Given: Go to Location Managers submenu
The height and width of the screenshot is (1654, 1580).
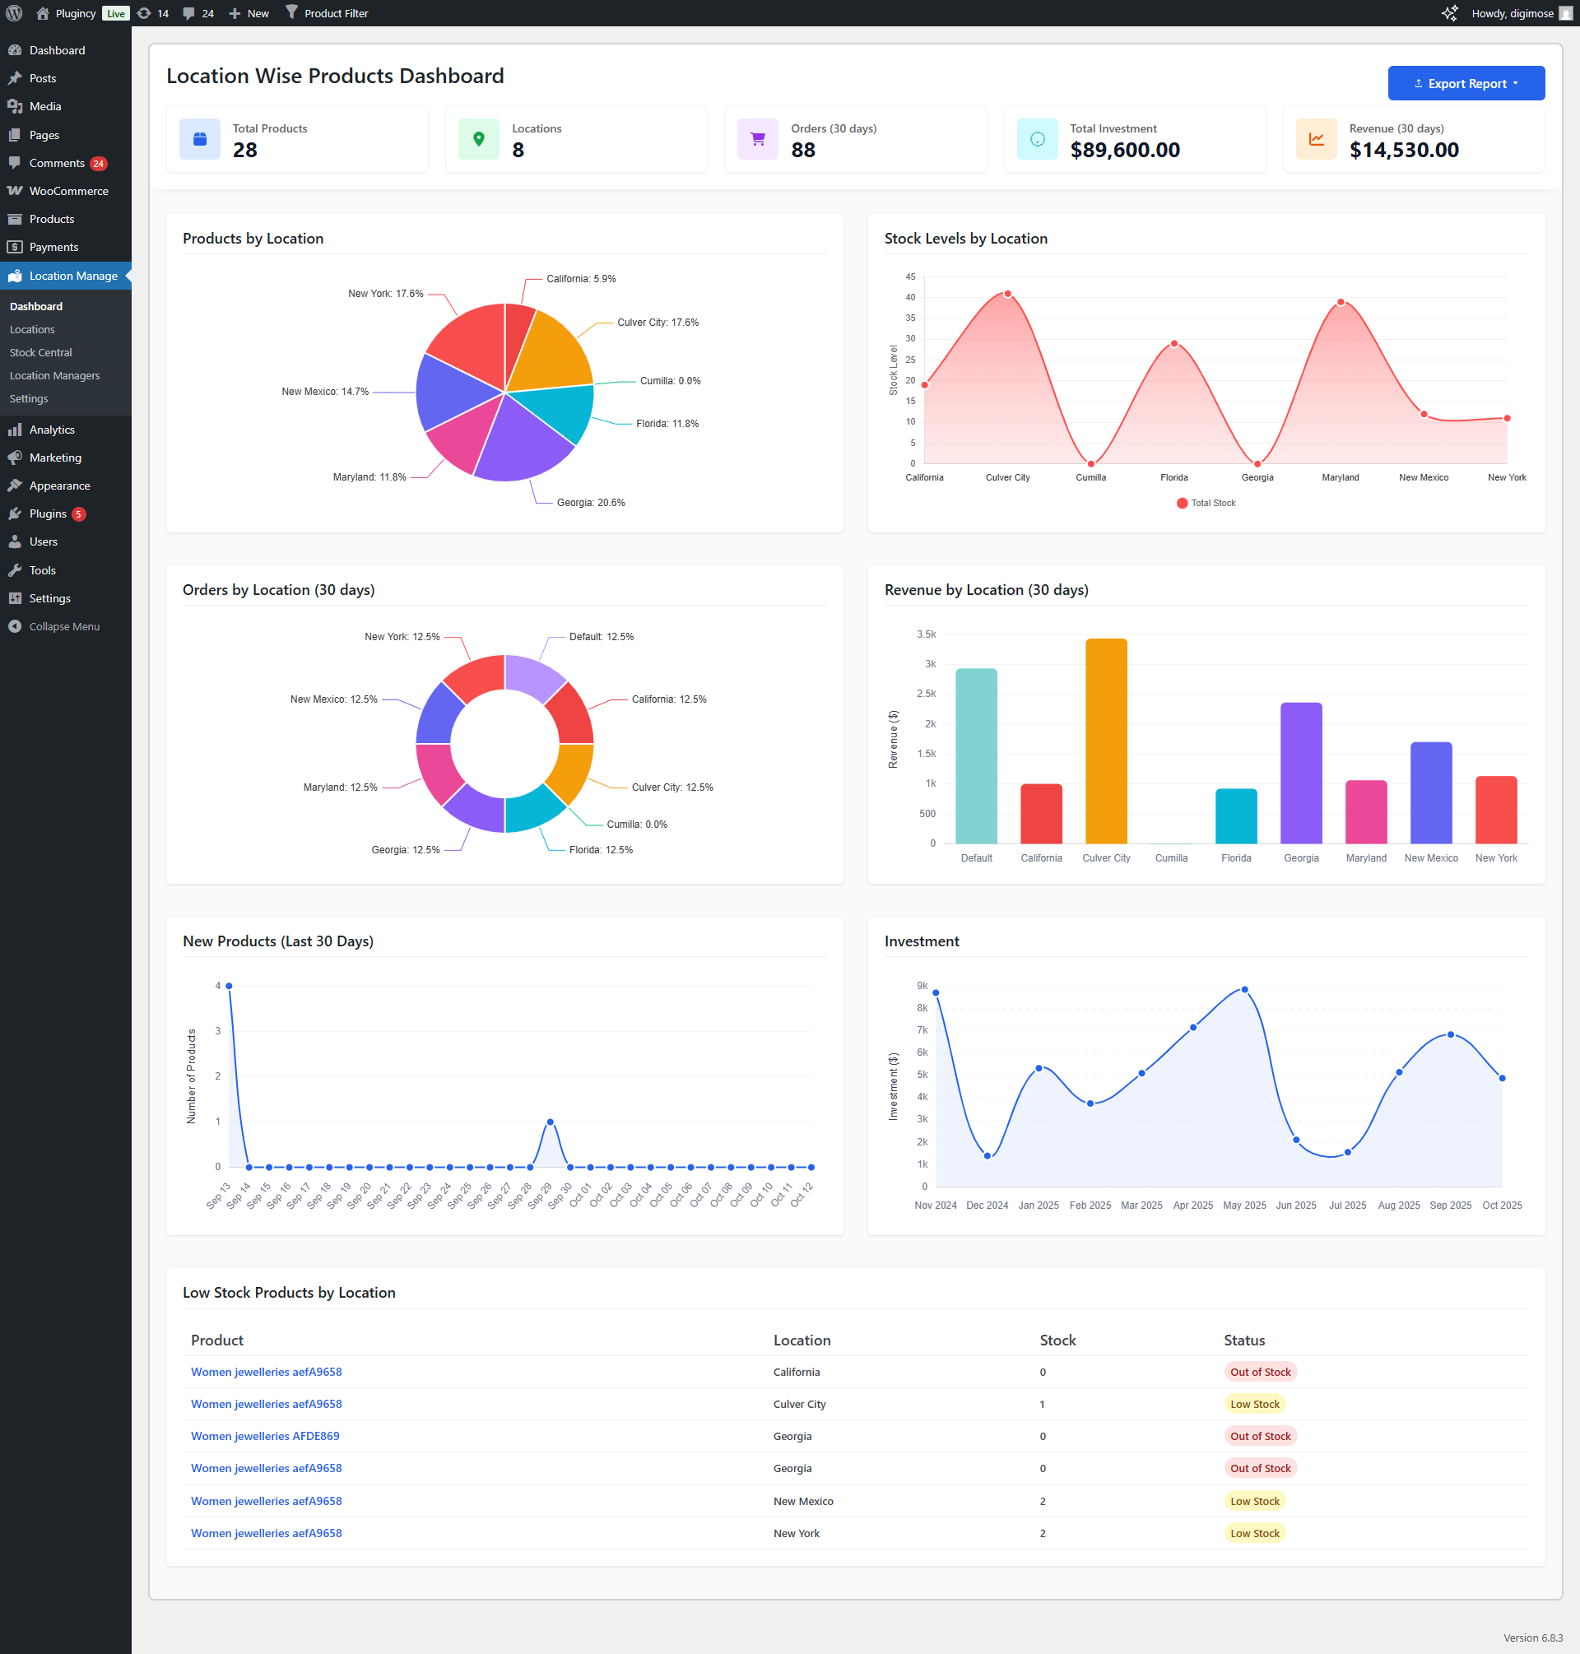Looking at the screenshot, I should coord(55,375).
